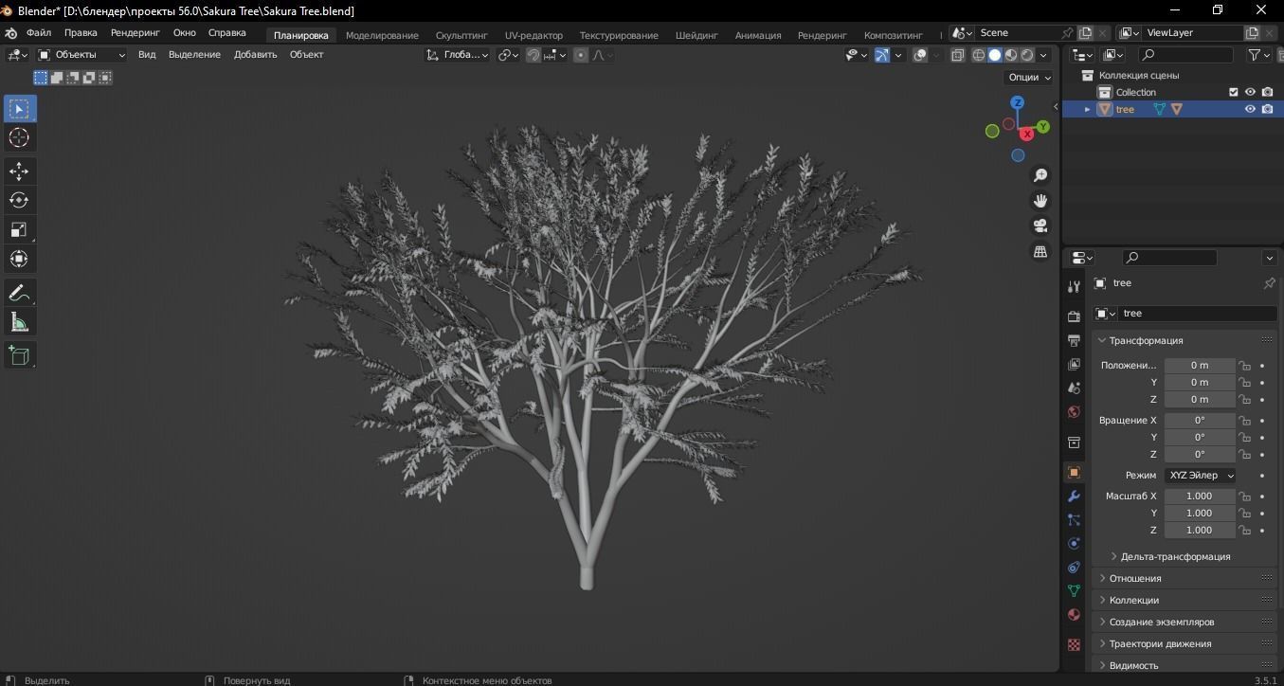Switch to the Шейдинг workspace tab

(x=696, y=35)
